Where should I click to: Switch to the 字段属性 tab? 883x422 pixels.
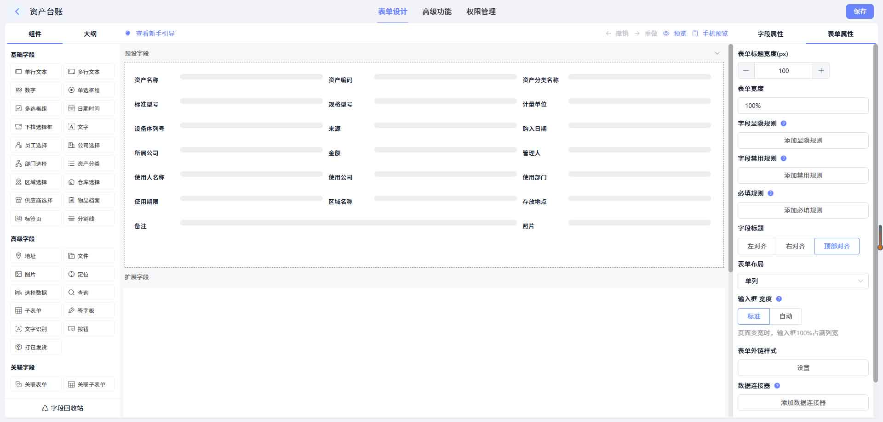pos(770,34)
